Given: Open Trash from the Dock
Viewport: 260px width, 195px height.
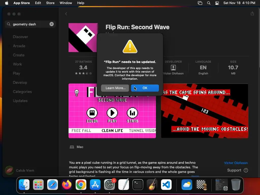Looking at the screenshot, I should tap(236, 184).
